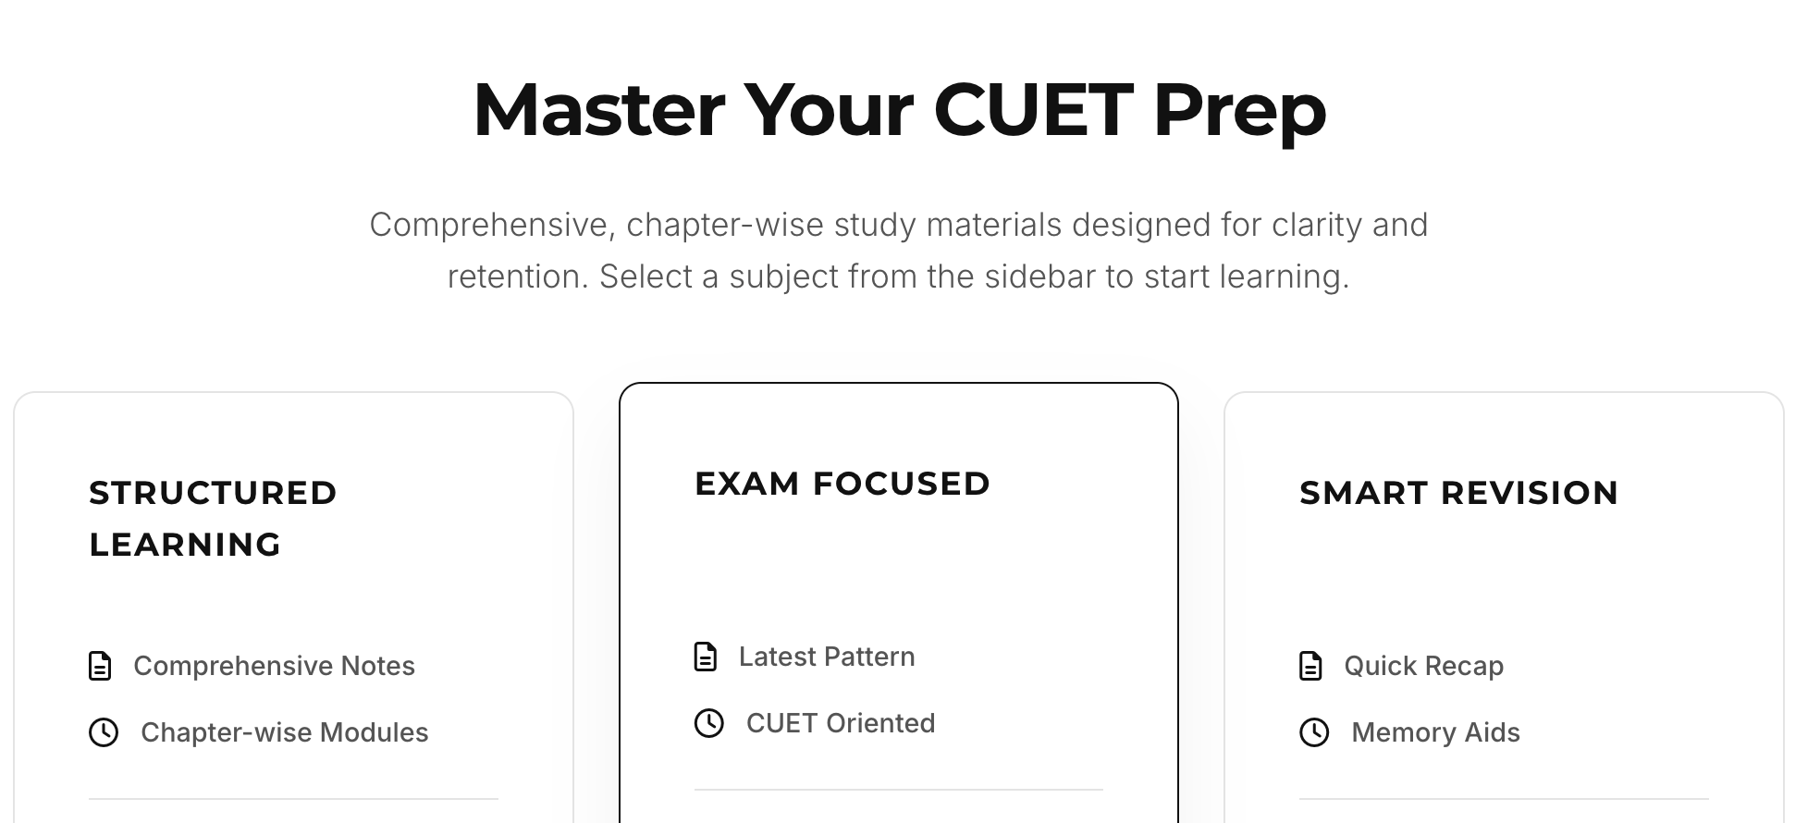The height and width of the screenshot is (823, 1820).
Task: Click the Master Your CUET Prep heading
Action: pos(898,109)
